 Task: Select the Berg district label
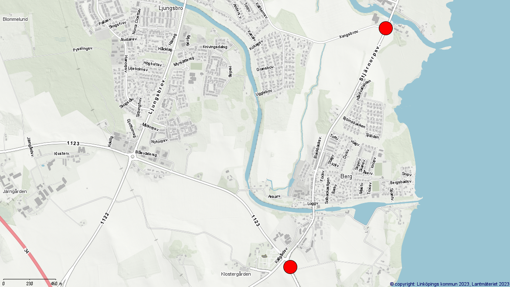[346, 177]
